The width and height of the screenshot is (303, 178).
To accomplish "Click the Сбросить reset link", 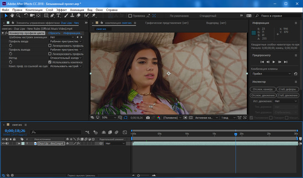I will tap(54, 33).
